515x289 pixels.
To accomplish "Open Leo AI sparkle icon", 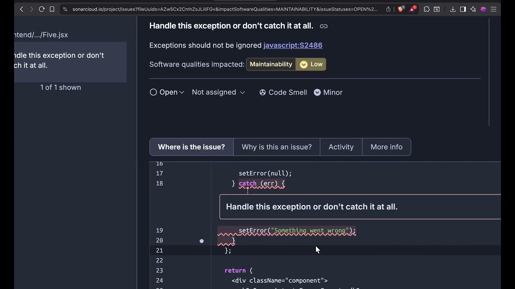I will tap(473, 9).
